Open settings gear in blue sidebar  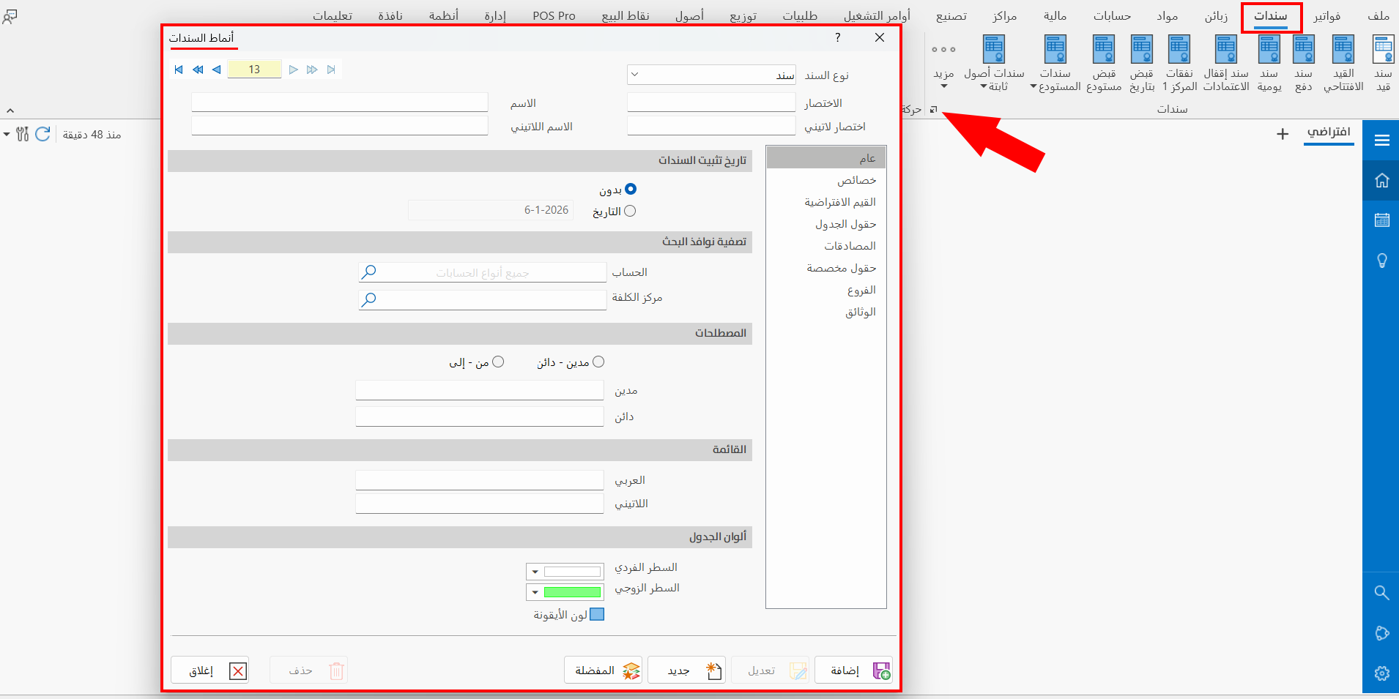(x=1381, y=673)
